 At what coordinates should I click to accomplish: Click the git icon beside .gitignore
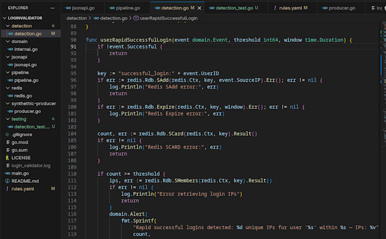[x=7, y=135]
